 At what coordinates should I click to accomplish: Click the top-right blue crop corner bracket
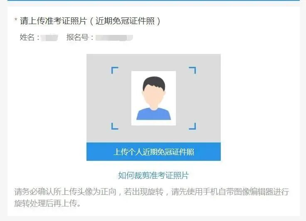192,70
